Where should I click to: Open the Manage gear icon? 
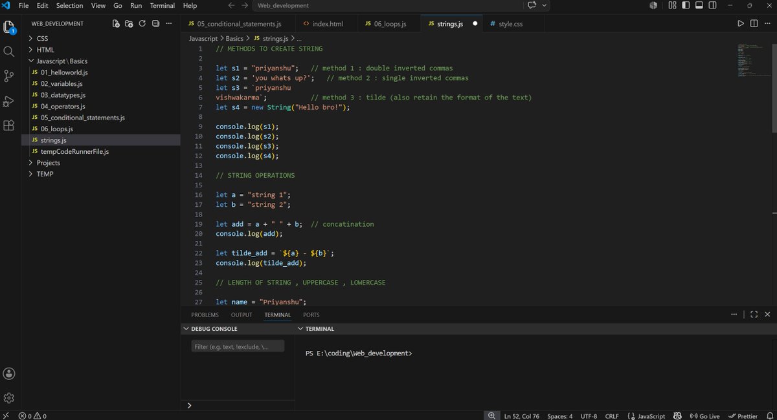click(x=9, y=398)
